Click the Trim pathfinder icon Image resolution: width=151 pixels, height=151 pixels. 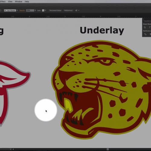click(150, 34)
